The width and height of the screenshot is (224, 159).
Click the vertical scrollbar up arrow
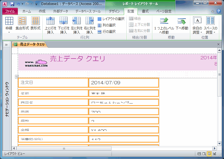[219, 50]
